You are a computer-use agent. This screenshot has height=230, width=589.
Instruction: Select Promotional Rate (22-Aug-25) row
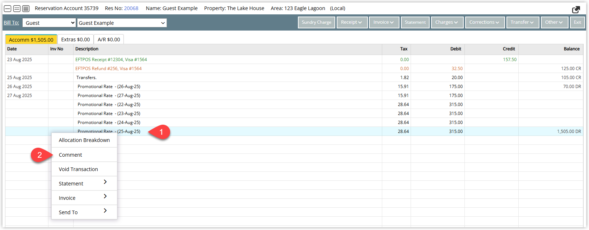pos(294,105)
